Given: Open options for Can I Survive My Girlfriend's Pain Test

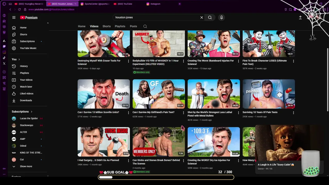Looking at the screenshot, I should pos(184,113).
